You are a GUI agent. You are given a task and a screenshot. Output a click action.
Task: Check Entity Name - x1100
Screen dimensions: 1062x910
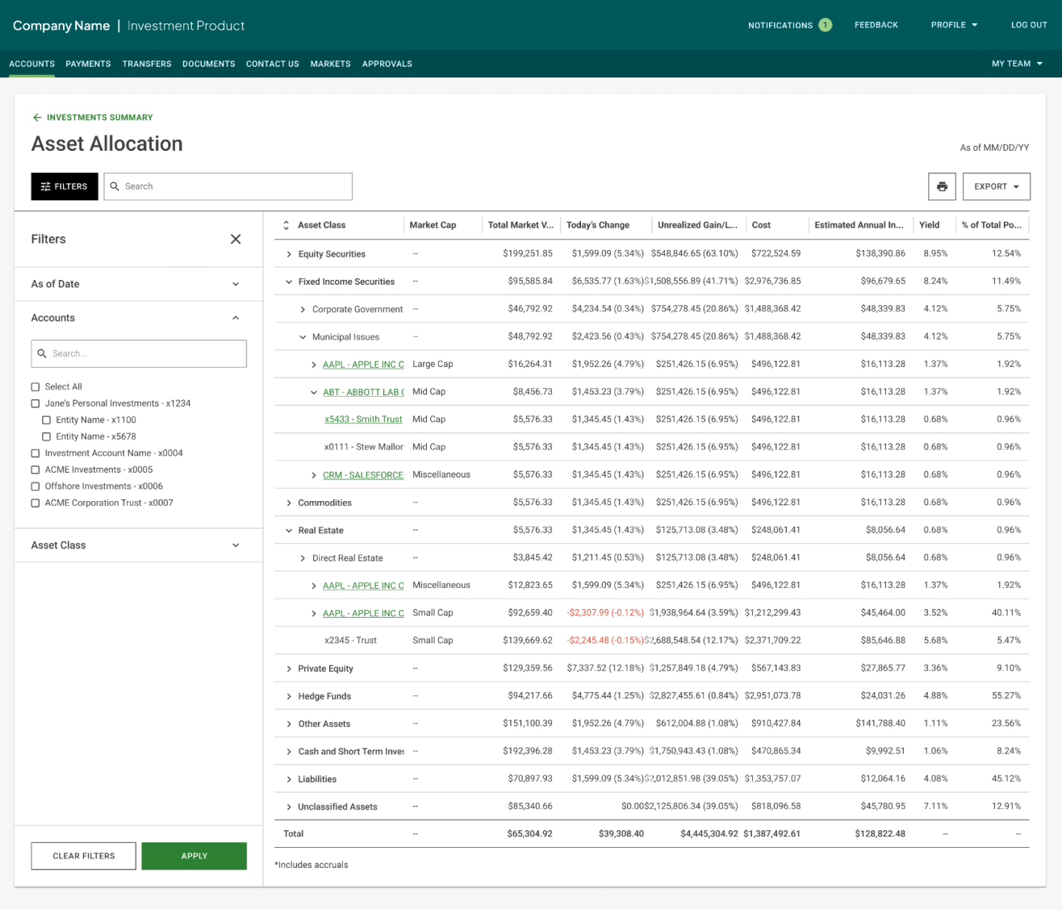point(47,420)
